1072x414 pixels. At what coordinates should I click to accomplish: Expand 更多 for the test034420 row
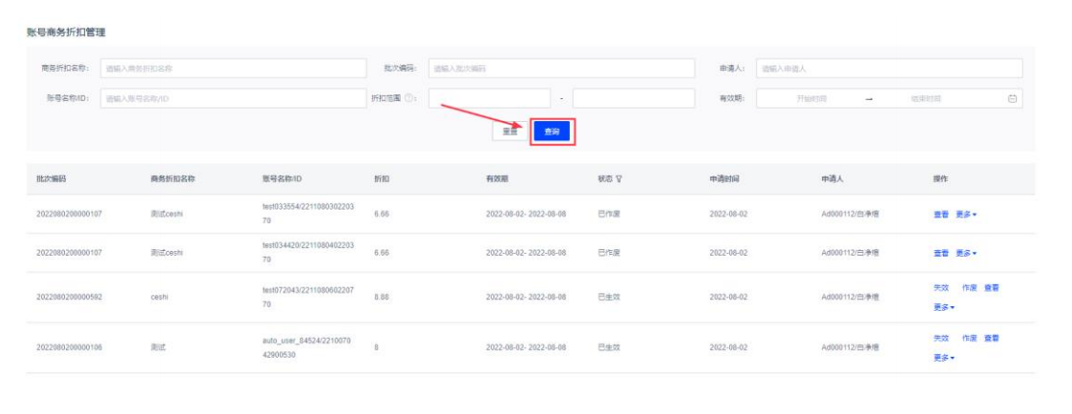tap(966, 254)
